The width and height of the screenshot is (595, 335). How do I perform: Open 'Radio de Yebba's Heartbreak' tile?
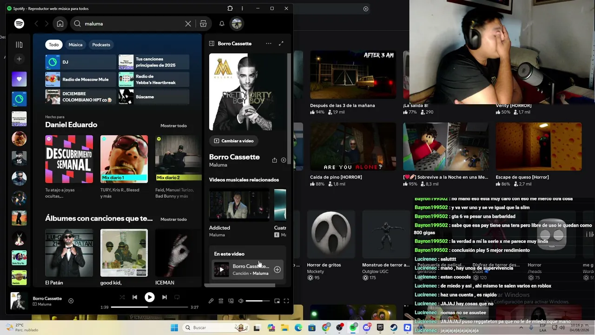tap(154, 80)
